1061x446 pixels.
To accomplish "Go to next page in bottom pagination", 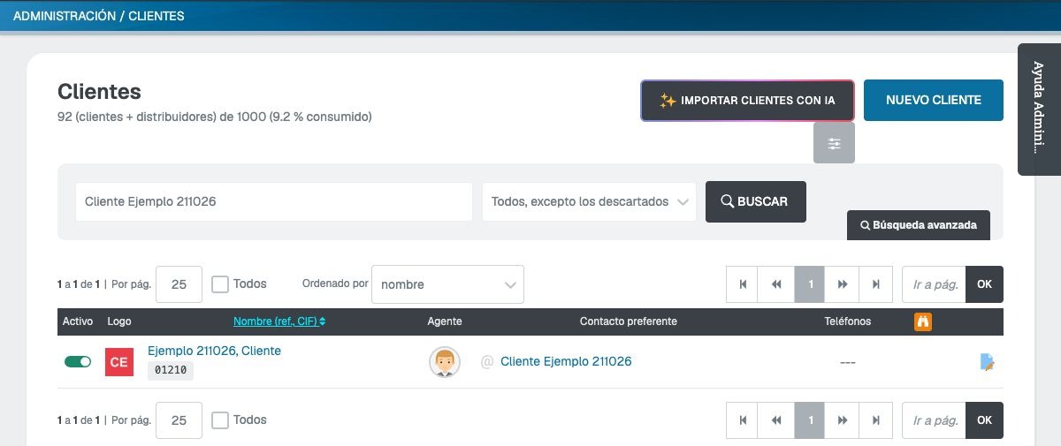I will (843, 420).
